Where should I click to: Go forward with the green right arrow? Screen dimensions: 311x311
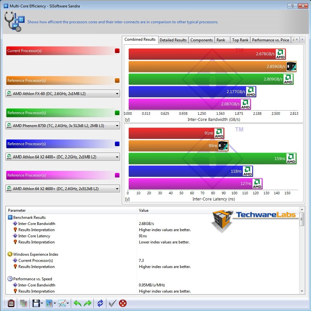point(88,303)
